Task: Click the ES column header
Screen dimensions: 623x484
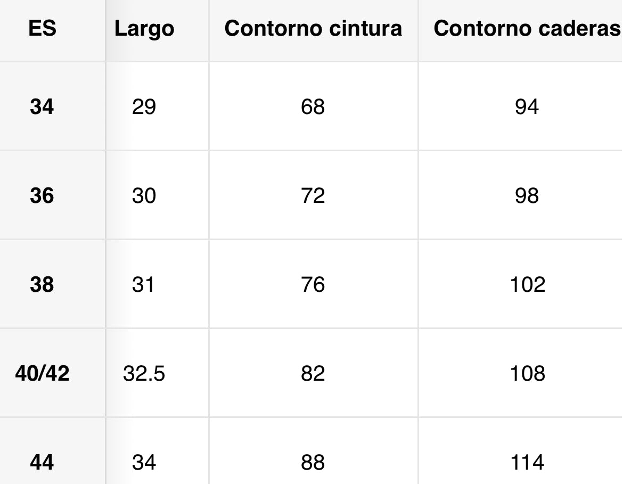Action: point(42,28)
